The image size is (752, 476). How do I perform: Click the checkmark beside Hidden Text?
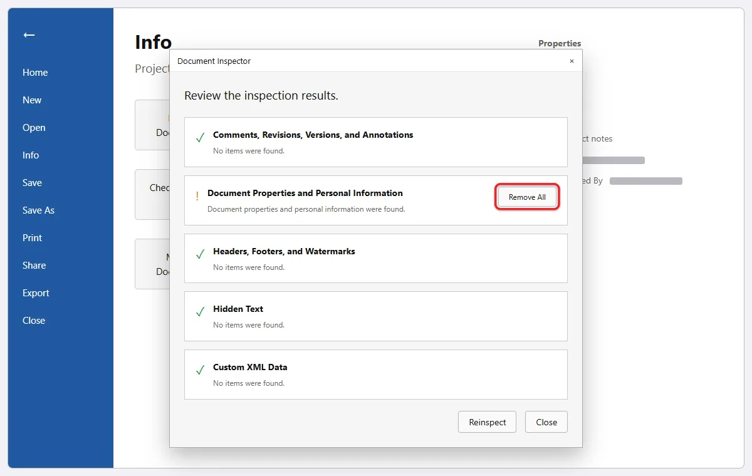point(201,311)
